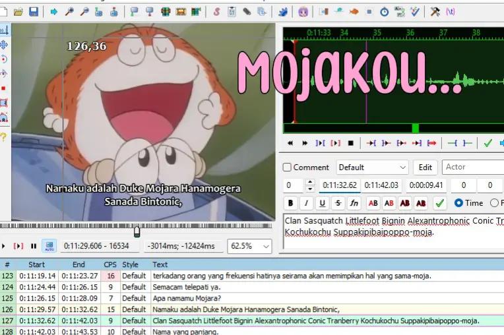
Task: Stop audio playback with the black square
Action: [351, 143]
